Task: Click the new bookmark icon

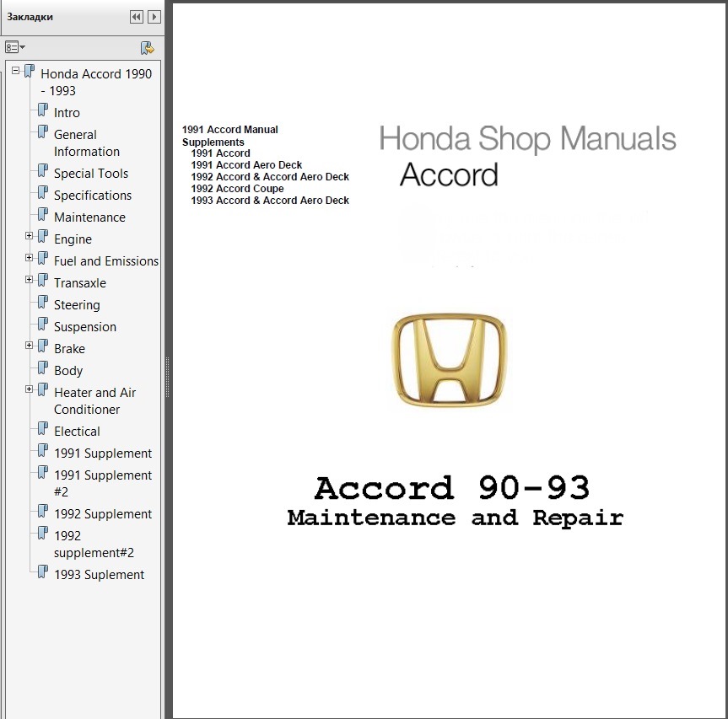Action: [147, 48]
